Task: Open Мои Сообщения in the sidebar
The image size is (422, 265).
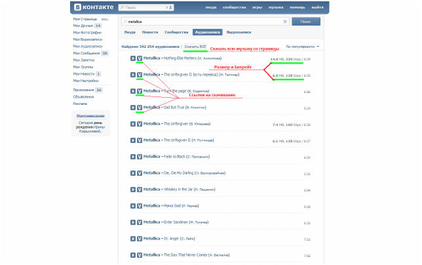Action: pyautogui.click(x=86, y=53)
